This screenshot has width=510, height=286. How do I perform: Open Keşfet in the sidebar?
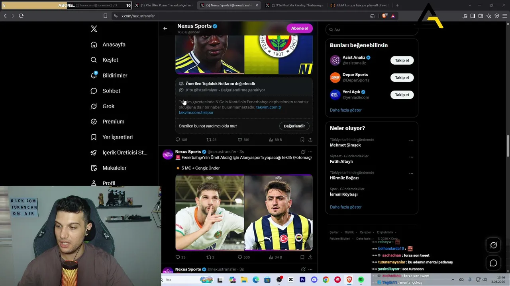(x=104, y=60)
